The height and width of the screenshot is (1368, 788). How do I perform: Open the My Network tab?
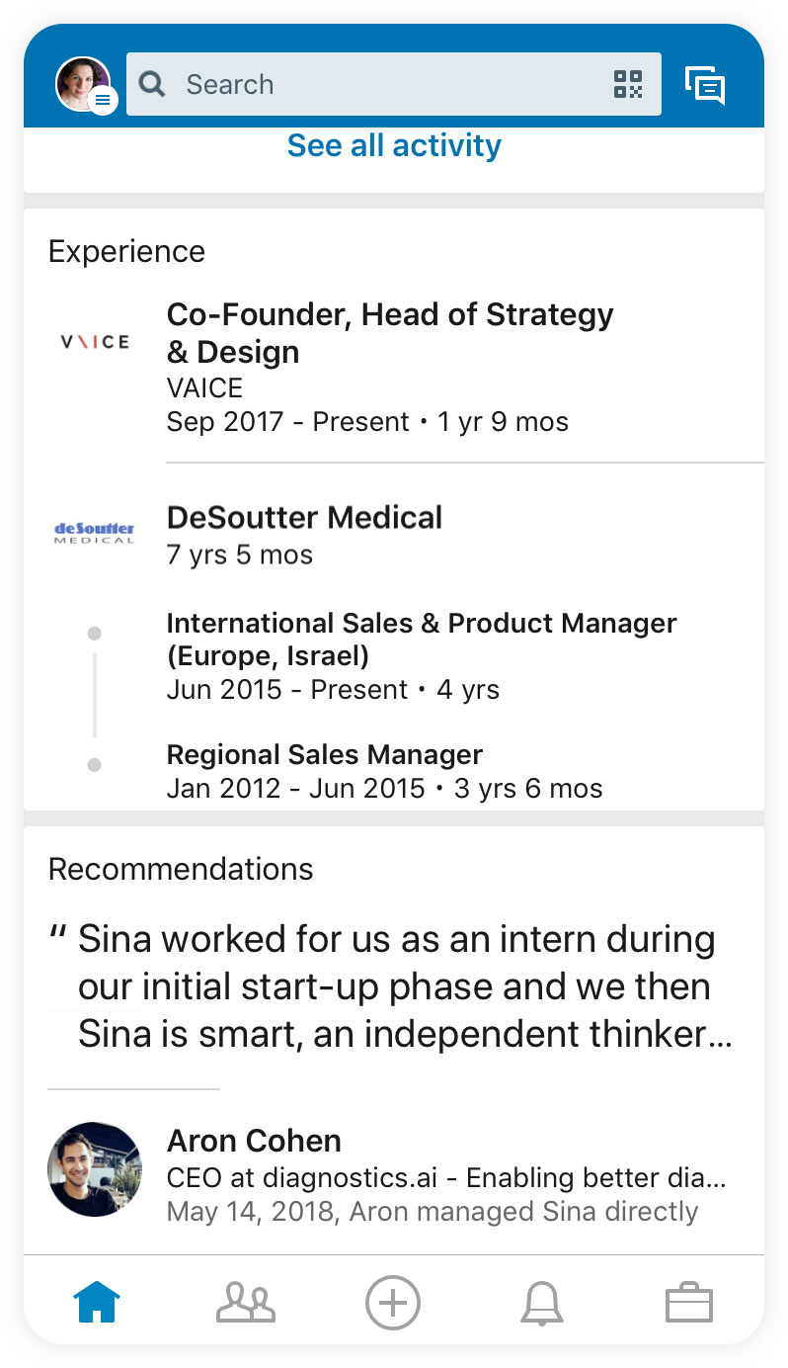click(245, 1302)
